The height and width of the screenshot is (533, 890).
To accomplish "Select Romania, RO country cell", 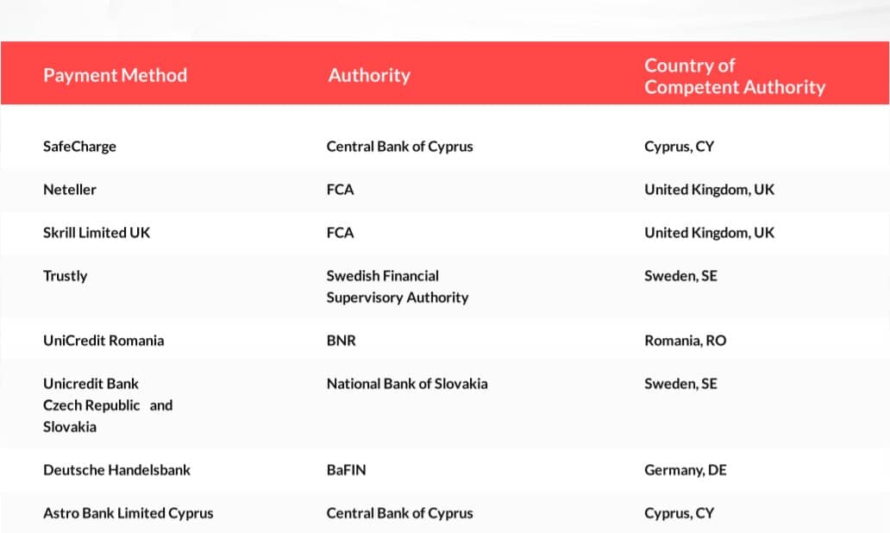I will (x=685, y=341).
